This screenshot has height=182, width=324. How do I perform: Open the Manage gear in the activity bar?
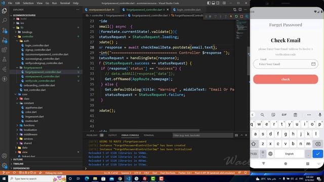(x=5, y=165)
